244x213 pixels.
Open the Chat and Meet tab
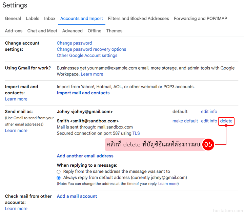(x=42, y=31)
